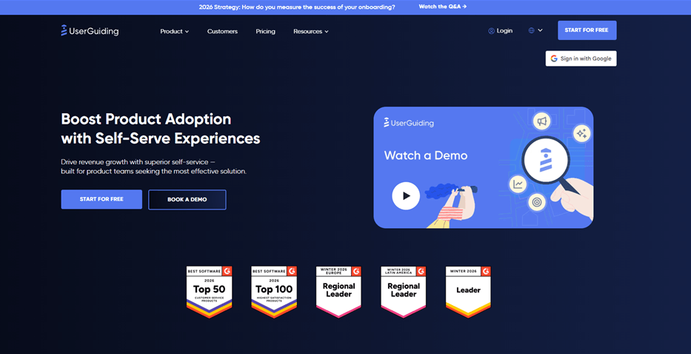Click the globe language icon
This screenshot has width=691, height=354.
pyautogui.click(x=532, y=30)
